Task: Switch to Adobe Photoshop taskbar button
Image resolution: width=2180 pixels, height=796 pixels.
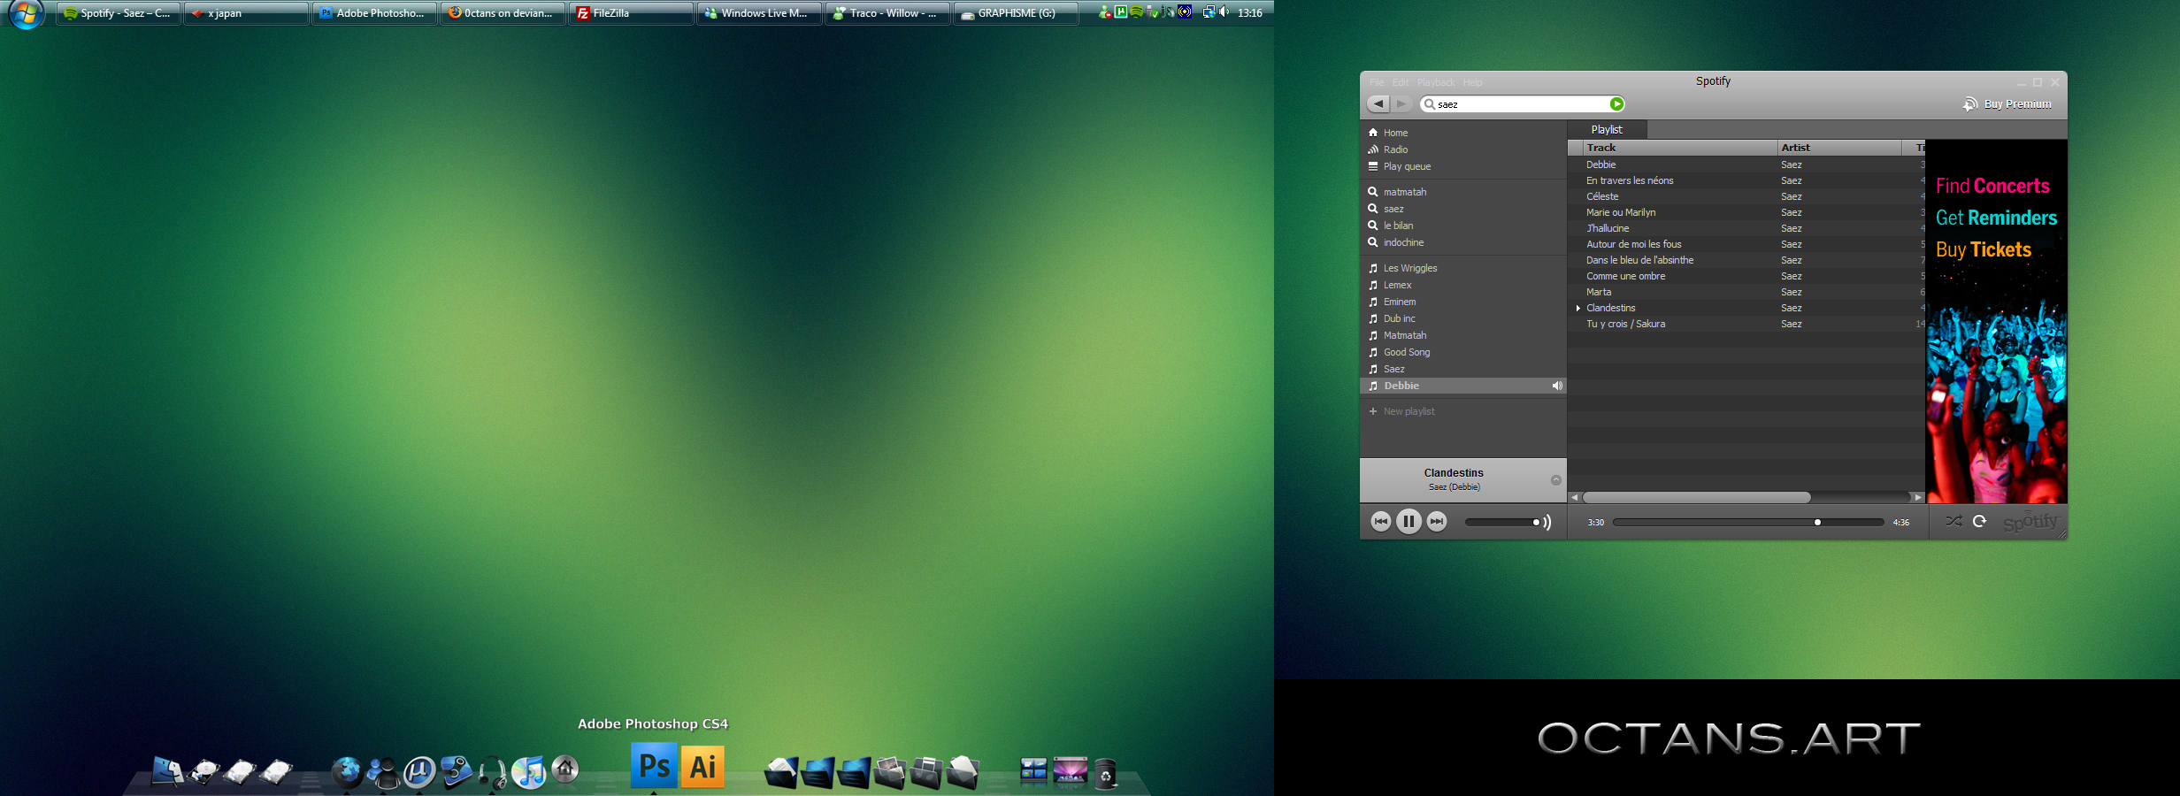Action: pyautogui.click(x=375, y=13)
